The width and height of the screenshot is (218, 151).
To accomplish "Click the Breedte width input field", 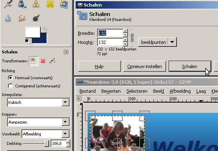I will click(x=110, y=33).
